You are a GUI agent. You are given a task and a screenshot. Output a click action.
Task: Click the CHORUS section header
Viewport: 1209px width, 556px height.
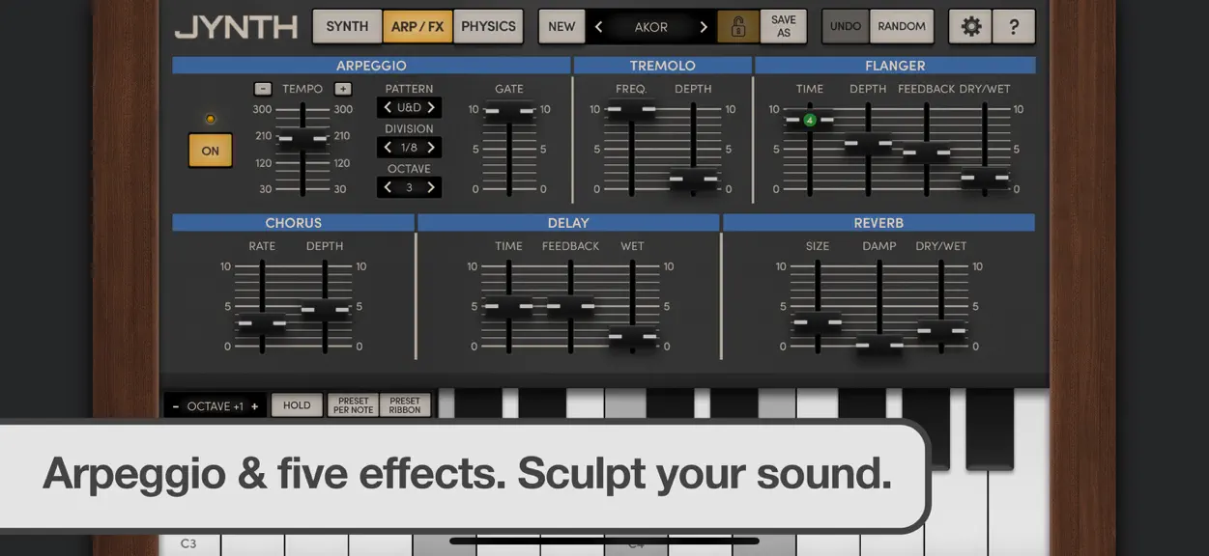pyautogui.click(x=293, y=223)
